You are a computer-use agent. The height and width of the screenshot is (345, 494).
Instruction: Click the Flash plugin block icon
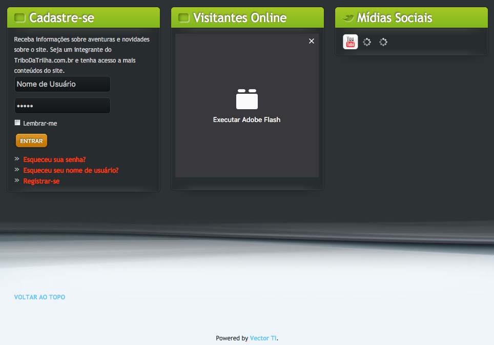tap(246, 99)
